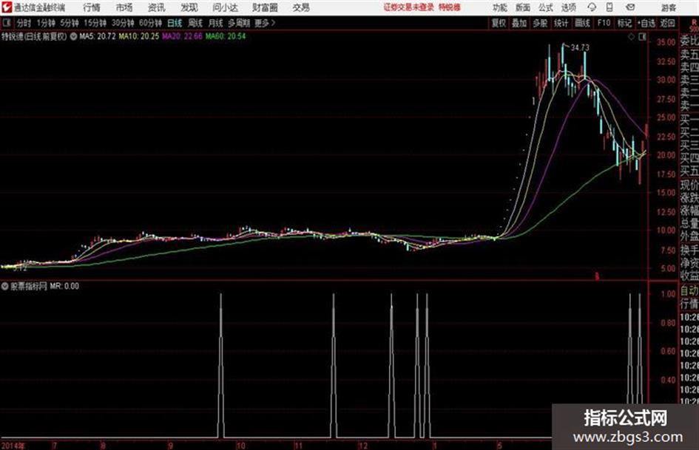Click the 多股 multi-stock toolbar button

[x=540, y=23]
